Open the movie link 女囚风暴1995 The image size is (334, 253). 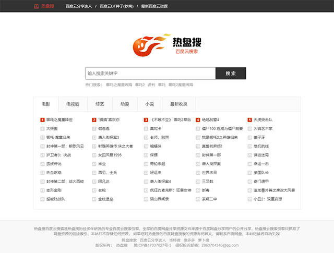tap(110, 155)
